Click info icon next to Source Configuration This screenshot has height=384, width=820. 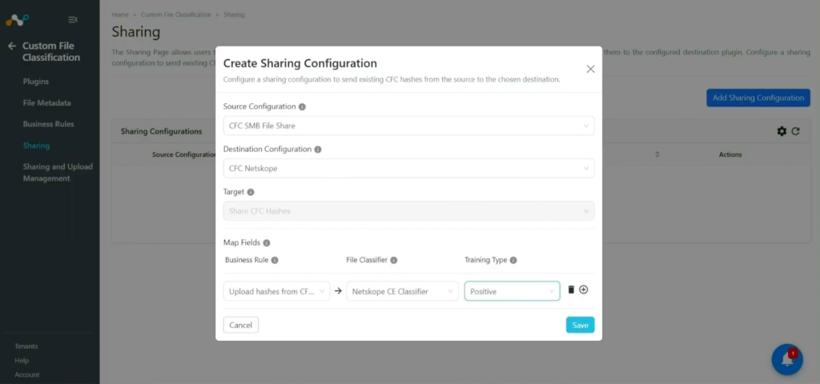[302, 106]
